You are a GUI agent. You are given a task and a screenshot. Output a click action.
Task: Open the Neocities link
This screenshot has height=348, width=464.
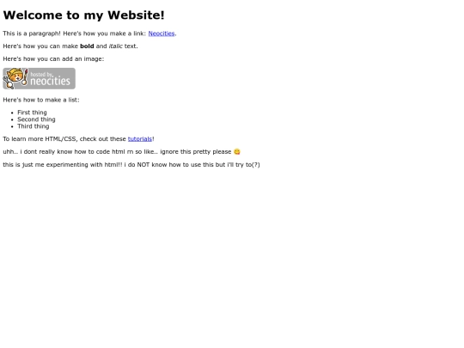click(162, 34)
